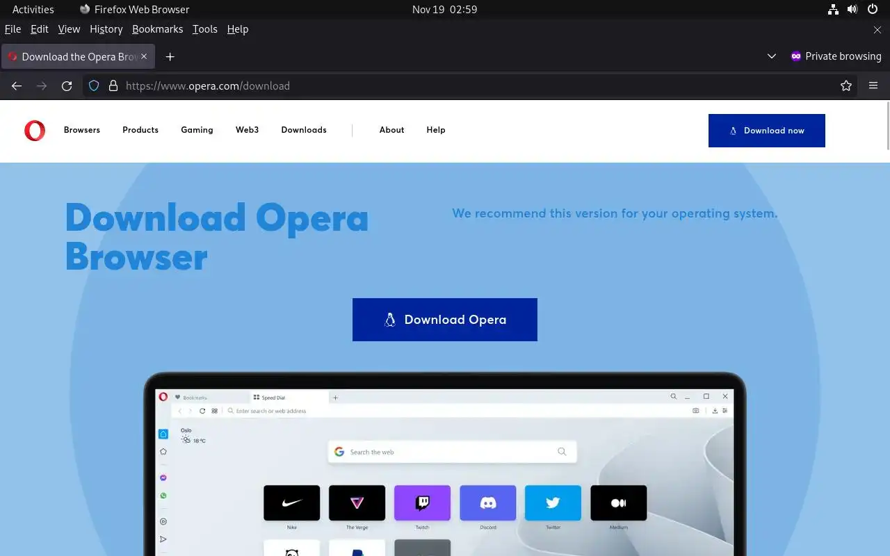Click the Download Opera Browser heading
Image resolution: width=890 pixels, height=556 pixels.
tap(217, 236)
